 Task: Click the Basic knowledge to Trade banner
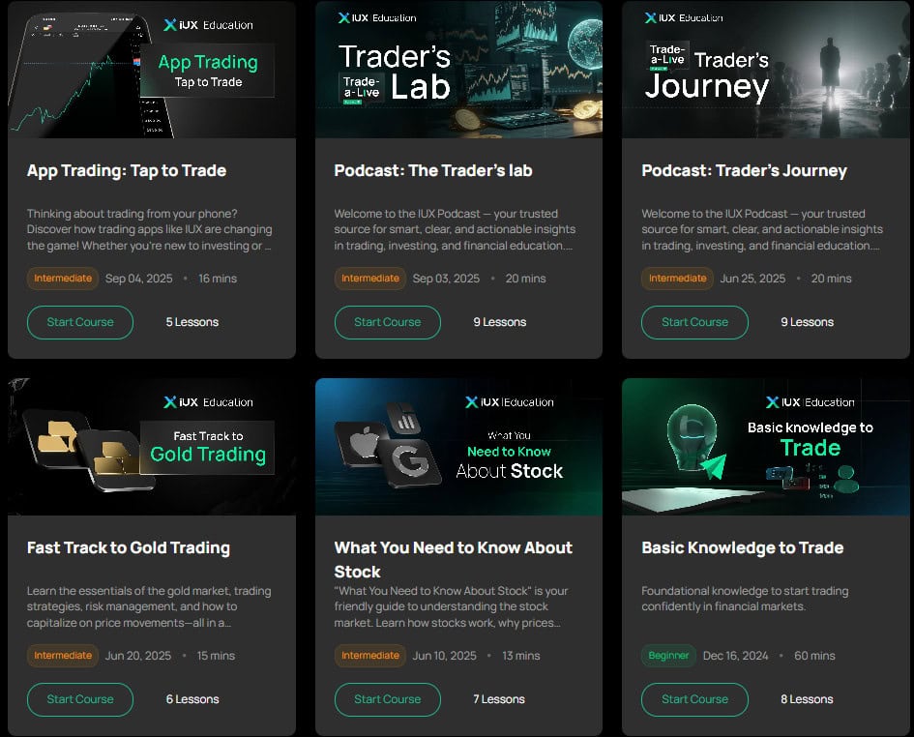coord(766,447)
